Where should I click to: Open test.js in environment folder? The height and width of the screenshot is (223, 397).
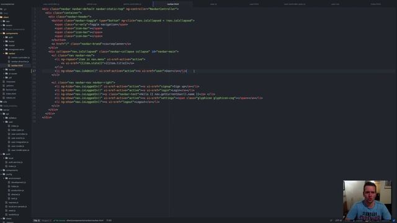(14, 198)
